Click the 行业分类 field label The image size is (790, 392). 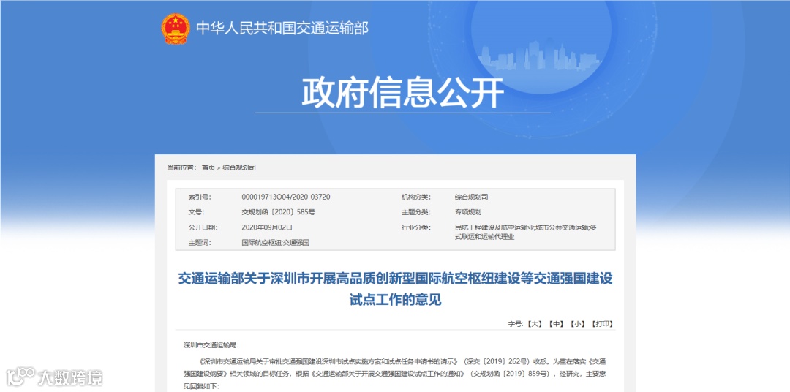415,227
